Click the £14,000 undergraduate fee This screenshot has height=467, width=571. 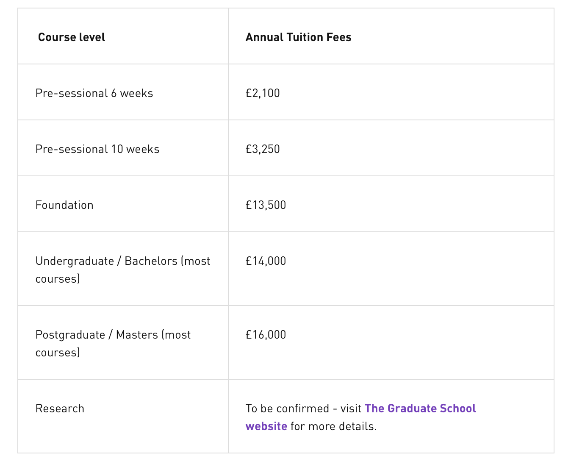266,261
